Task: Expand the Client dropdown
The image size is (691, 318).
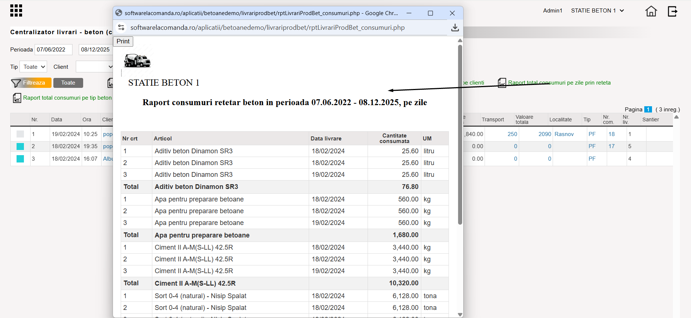Action: (x=95, y=67)
